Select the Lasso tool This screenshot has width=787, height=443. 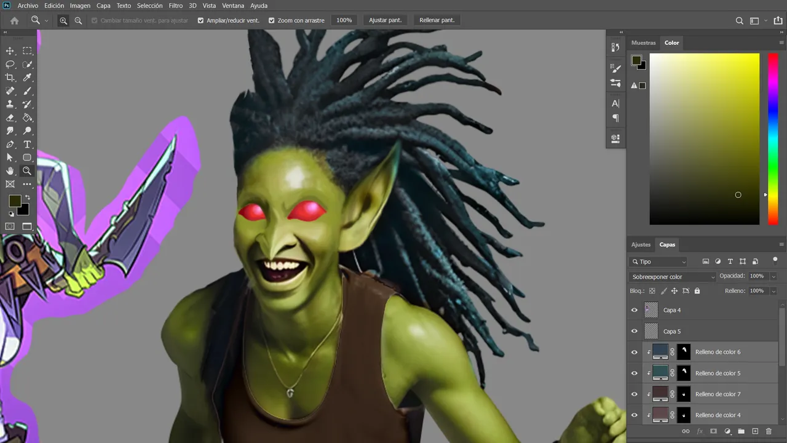click(10, 65)
